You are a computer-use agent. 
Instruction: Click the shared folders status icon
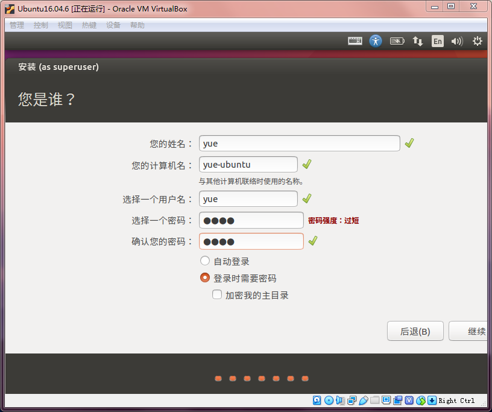(x=374, y=400)
